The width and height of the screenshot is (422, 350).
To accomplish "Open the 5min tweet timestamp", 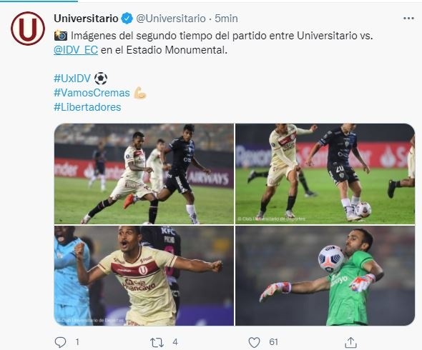I will click(x=226, y=19).
